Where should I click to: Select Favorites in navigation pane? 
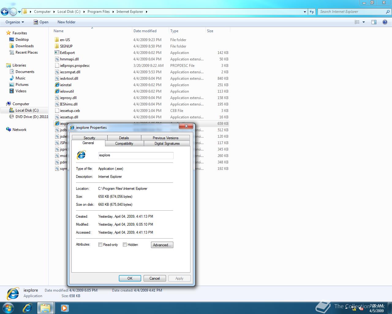pos(20,33)
